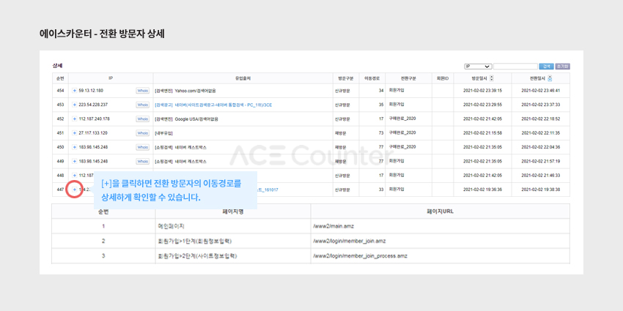Select conversion time 2021-02-02 21:57:19
The width and height of the screenshot is (623, 311).
click(x=540, y=162)
